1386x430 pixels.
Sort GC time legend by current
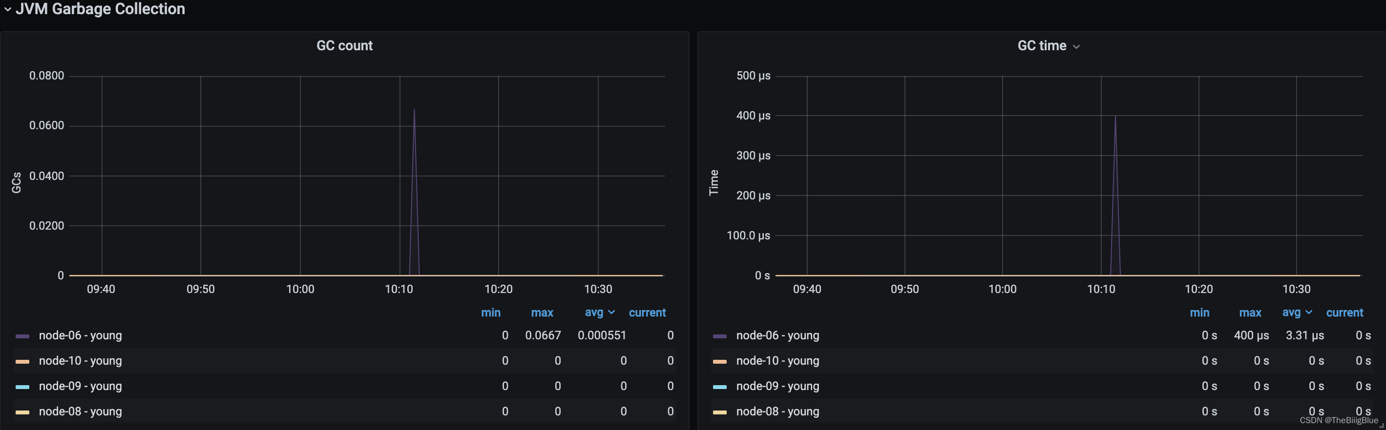pos(1344,313)
